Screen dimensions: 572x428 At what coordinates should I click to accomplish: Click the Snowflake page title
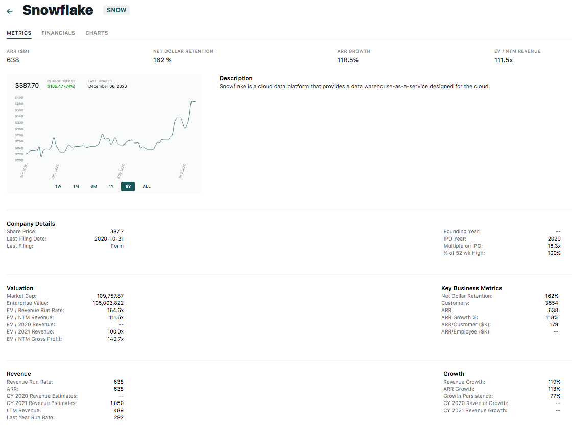pos(58,10)
